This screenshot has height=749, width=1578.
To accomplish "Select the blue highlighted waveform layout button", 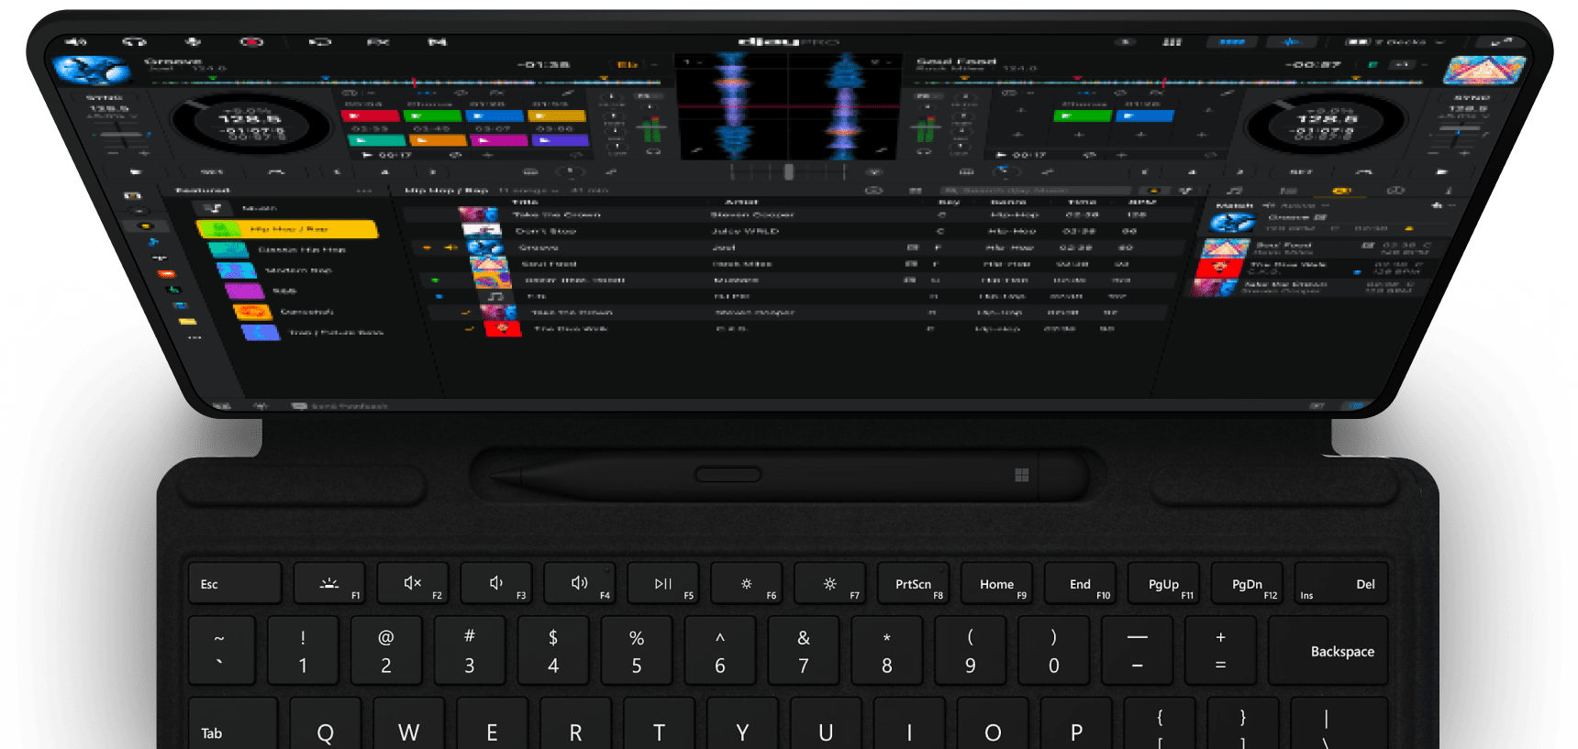I will (1231, 42).
